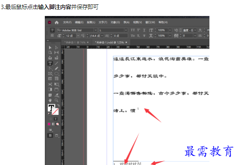Select the Zoom magnifier tool

[56, 100]
